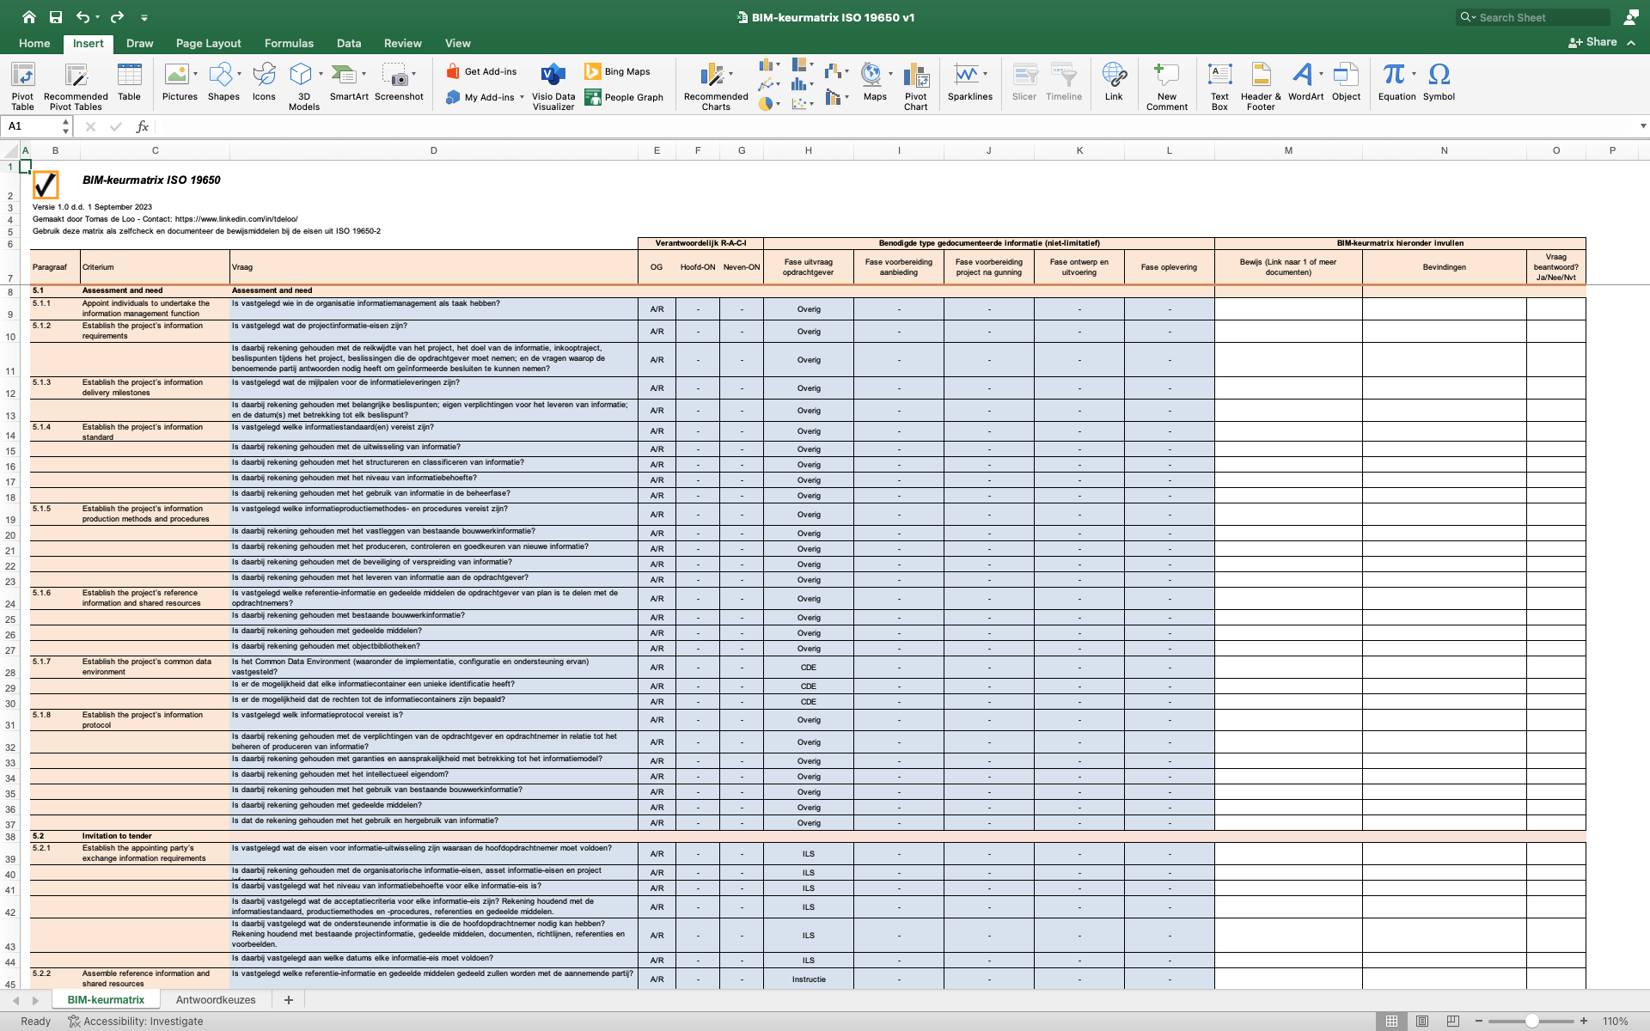
Task: Expand the Pictures dropdown arrow
Action: coord(195,74)
